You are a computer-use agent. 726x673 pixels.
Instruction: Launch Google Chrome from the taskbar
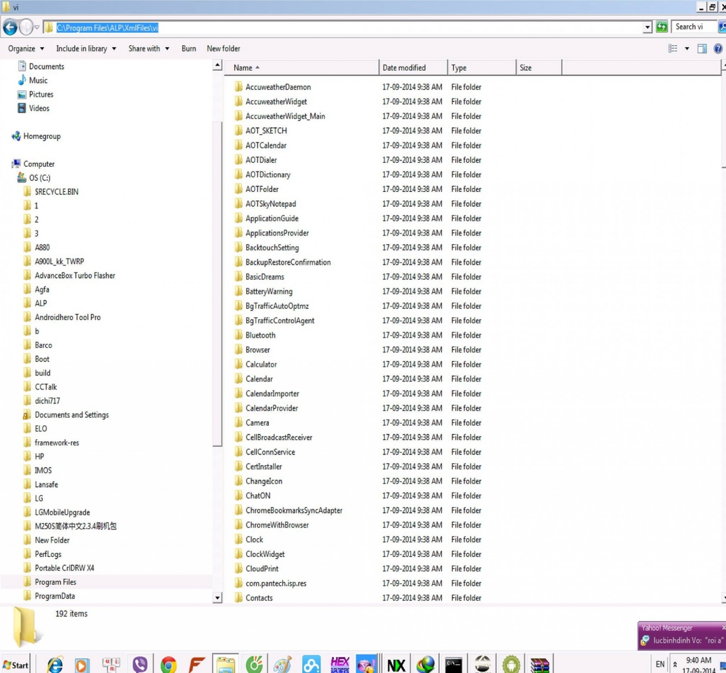(x=168, y=665)
